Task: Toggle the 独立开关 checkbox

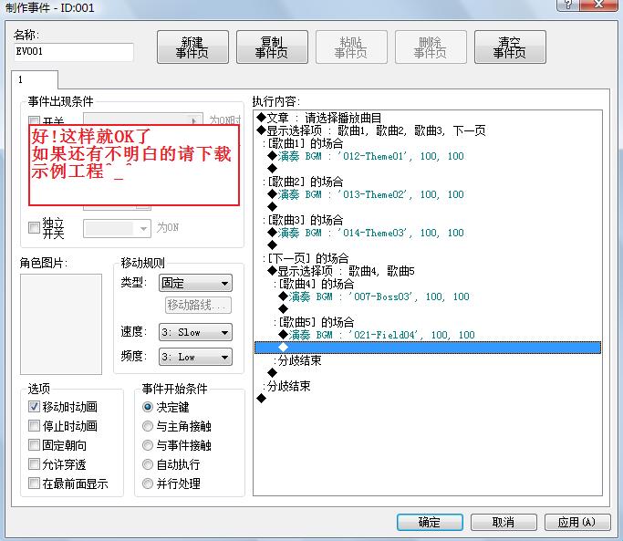Action: click(x=34, y=228)
